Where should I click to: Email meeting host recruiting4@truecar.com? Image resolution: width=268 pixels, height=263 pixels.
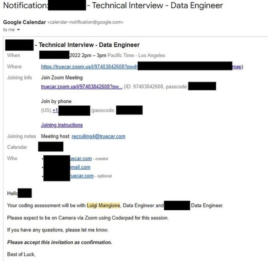click(98, 136)
